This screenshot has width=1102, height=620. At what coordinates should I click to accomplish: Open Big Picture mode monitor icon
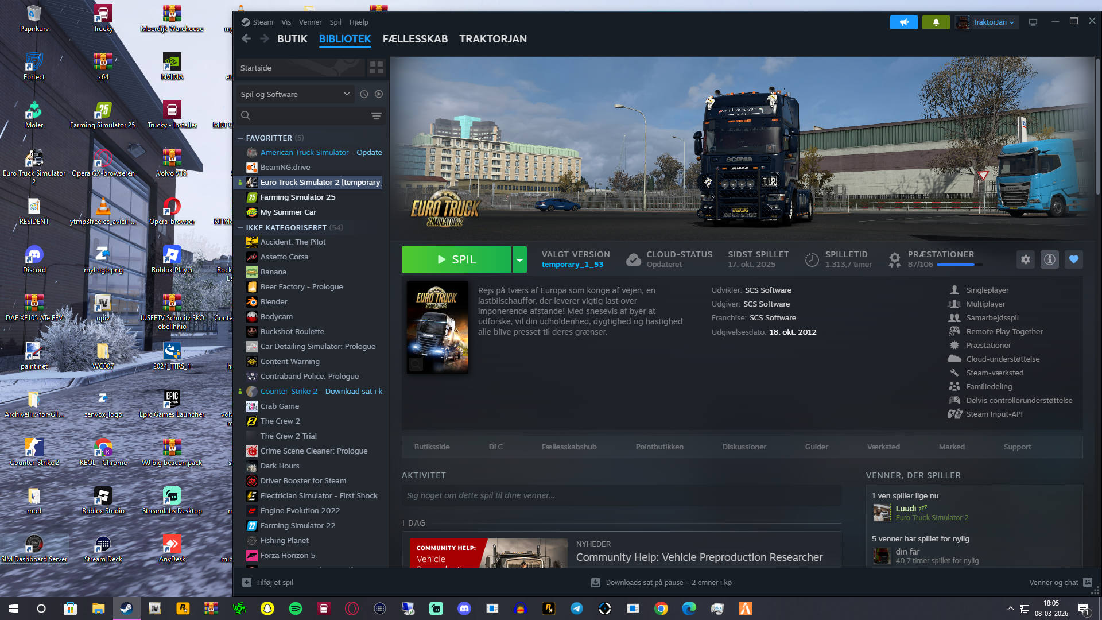[1033, 22]
